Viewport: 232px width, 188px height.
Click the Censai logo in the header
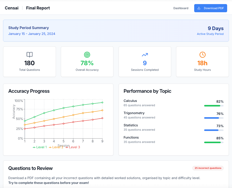tap(11, 8)
